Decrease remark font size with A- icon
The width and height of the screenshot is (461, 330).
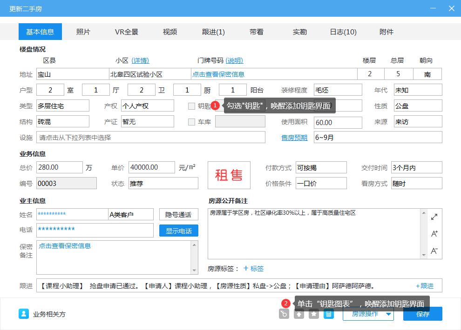(434, 251)
